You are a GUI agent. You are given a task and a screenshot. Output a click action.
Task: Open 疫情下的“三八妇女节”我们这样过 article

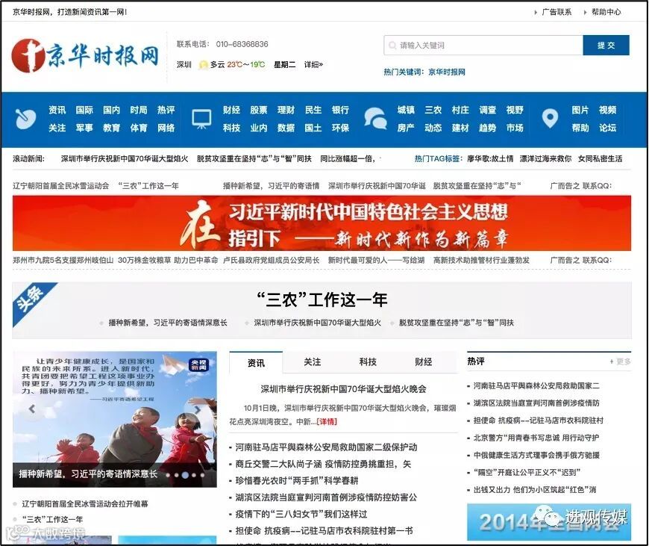(x=301, y=514)
